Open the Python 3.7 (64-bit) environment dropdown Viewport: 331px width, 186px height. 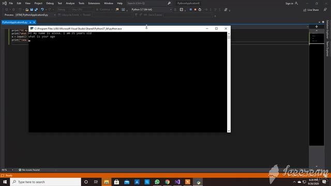point(151,9)
